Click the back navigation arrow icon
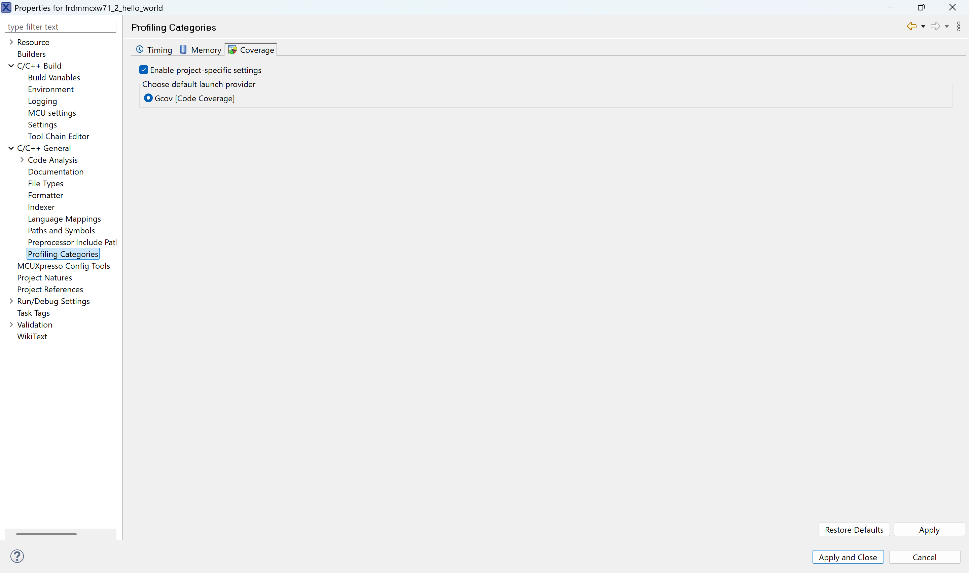The width and height of the screenshot is (969, 573). [911, 26]
